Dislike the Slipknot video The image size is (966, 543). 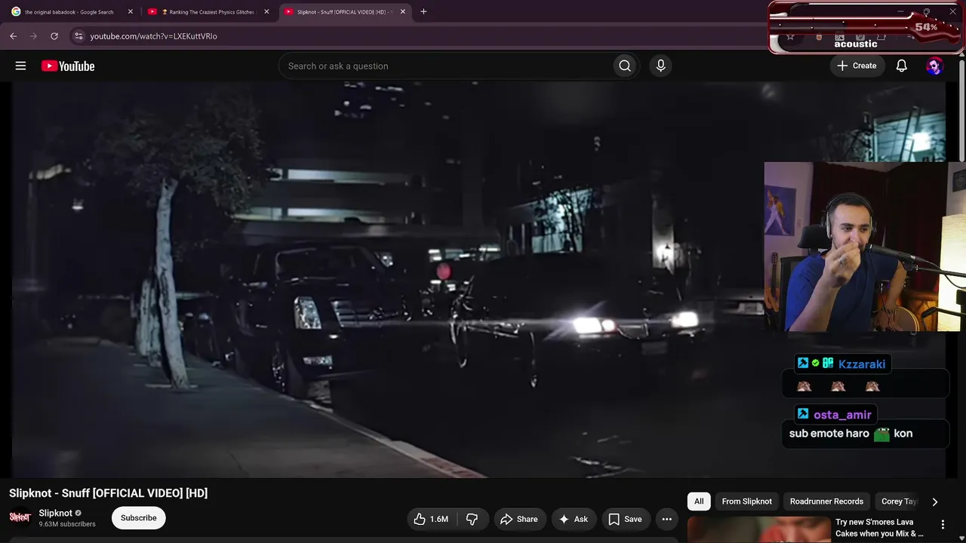tap(472, 519)
